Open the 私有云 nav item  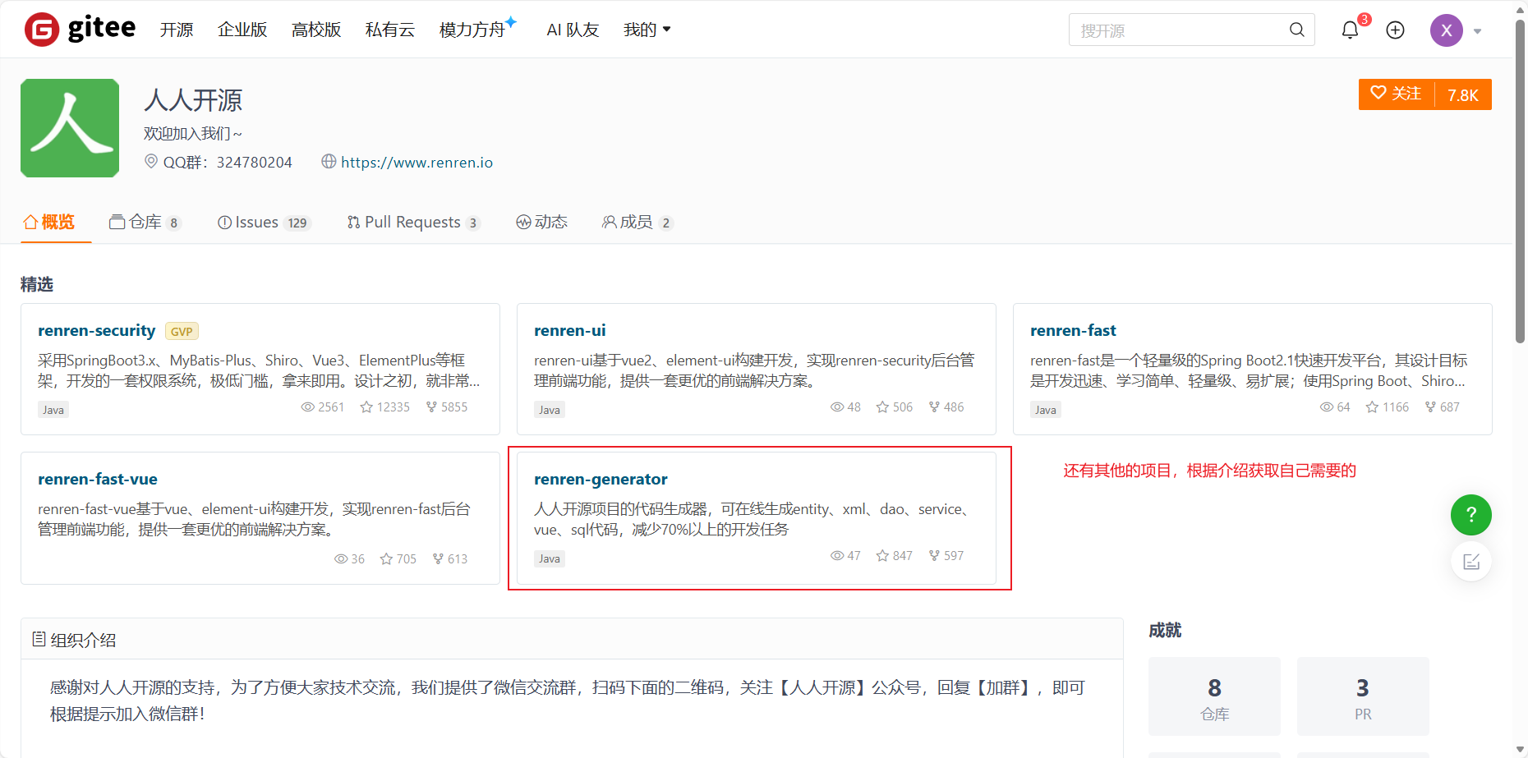390,30
